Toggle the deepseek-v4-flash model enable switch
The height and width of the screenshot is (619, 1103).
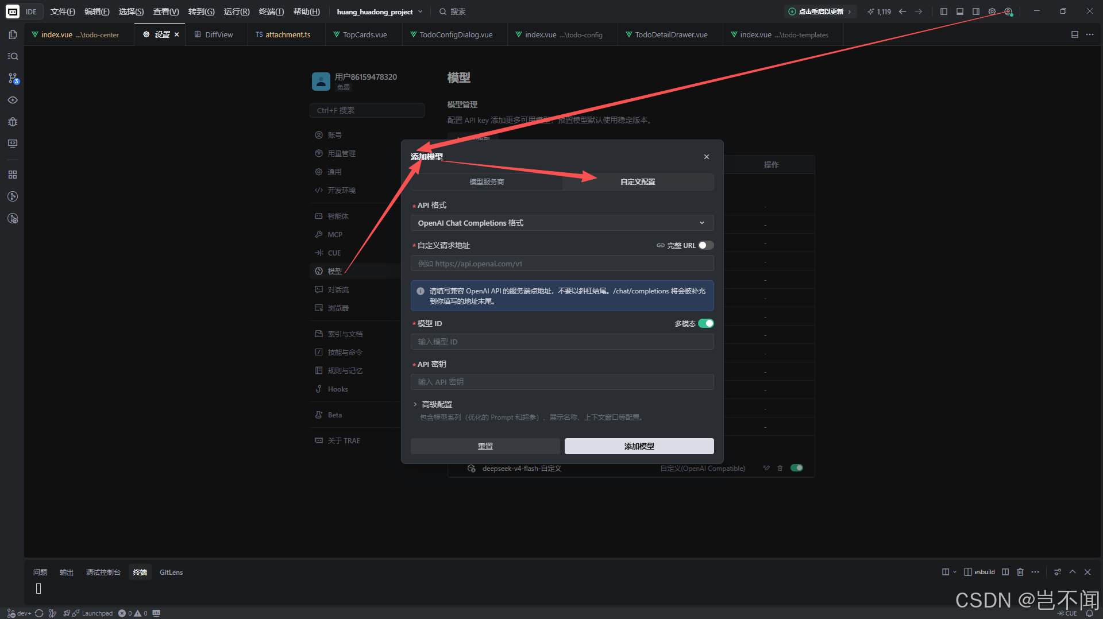(797, 468)
